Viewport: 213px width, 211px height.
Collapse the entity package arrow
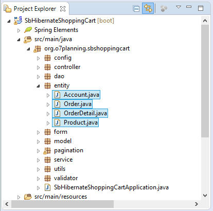point(38,86)
